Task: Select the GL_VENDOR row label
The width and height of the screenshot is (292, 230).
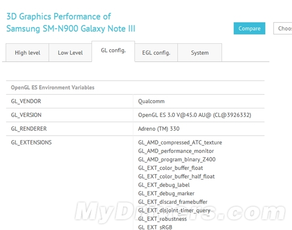Action: point(26,101)
